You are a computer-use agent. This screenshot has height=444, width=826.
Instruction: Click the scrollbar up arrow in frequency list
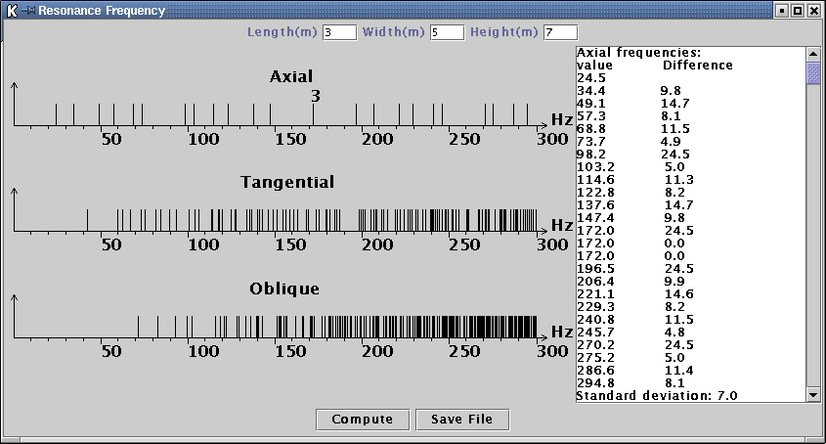(x=812, y=54)
